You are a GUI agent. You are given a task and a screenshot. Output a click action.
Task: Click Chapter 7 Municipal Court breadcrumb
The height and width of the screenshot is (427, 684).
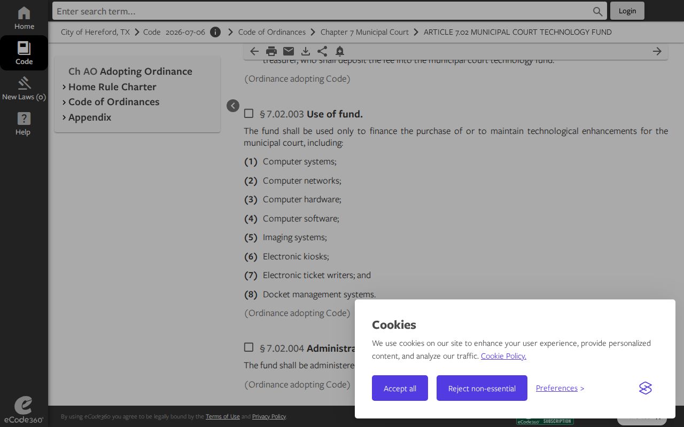coord(364,32)
